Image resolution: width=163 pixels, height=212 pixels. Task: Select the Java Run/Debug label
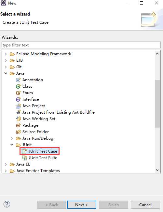click(38, 138)
